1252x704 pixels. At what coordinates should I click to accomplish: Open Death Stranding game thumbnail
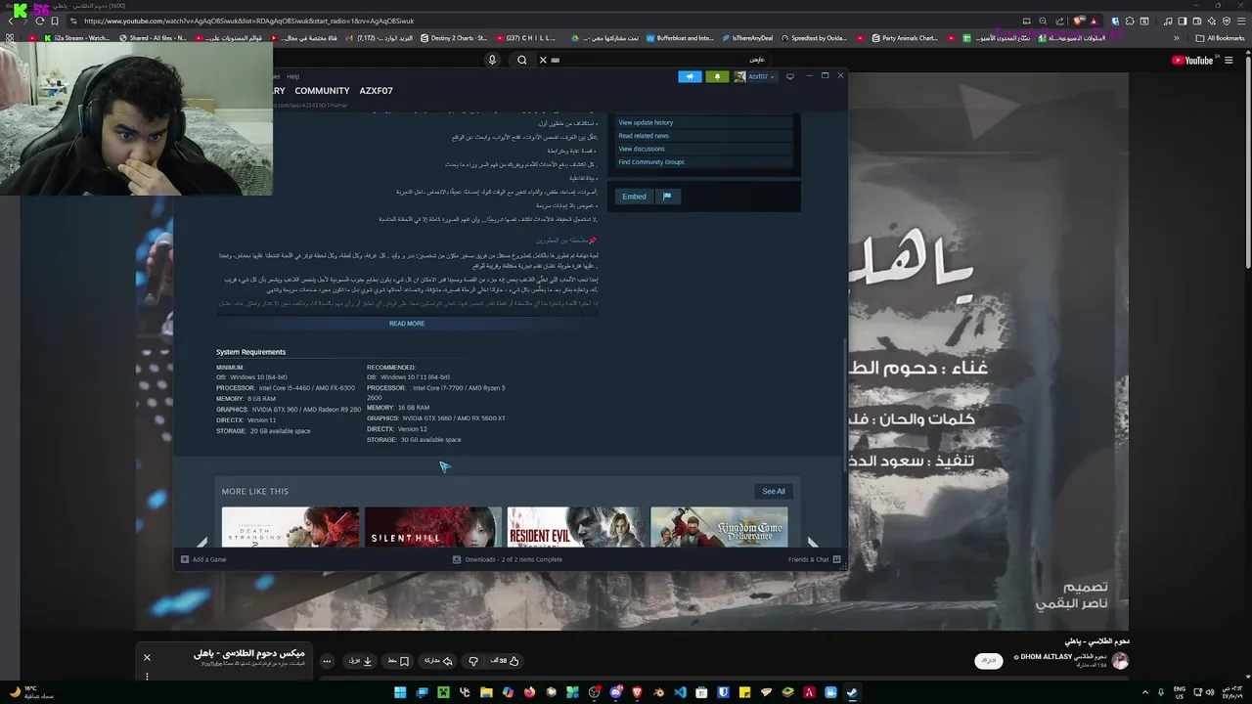291,526
